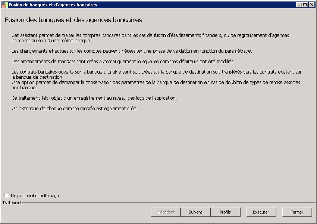Minimize the Fusion de banques window
Viewport: 317px width, 224px height.
click(x=299, y=5)
